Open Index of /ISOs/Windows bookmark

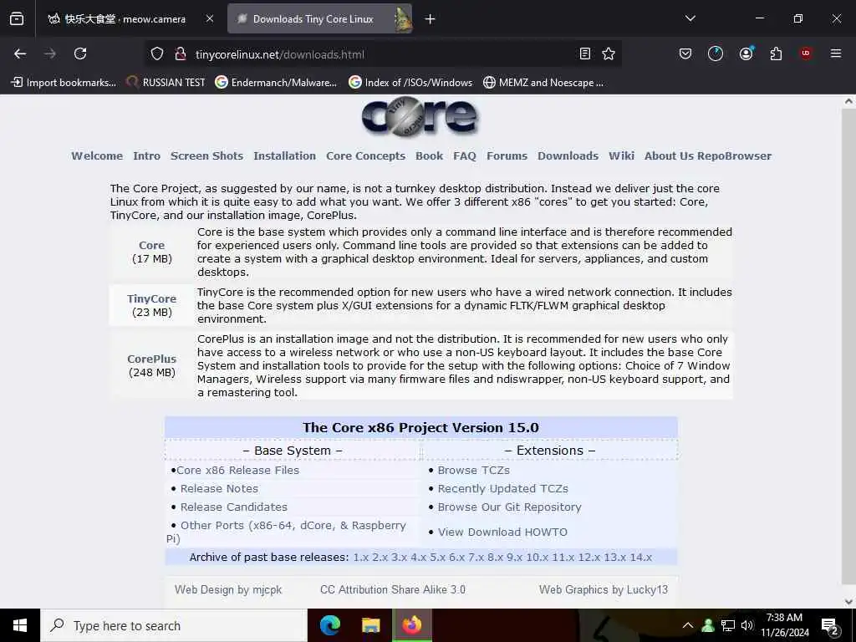(410, 83)
